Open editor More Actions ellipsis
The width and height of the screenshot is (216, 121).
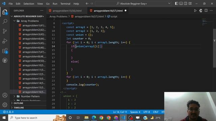[x=211, y=10]
